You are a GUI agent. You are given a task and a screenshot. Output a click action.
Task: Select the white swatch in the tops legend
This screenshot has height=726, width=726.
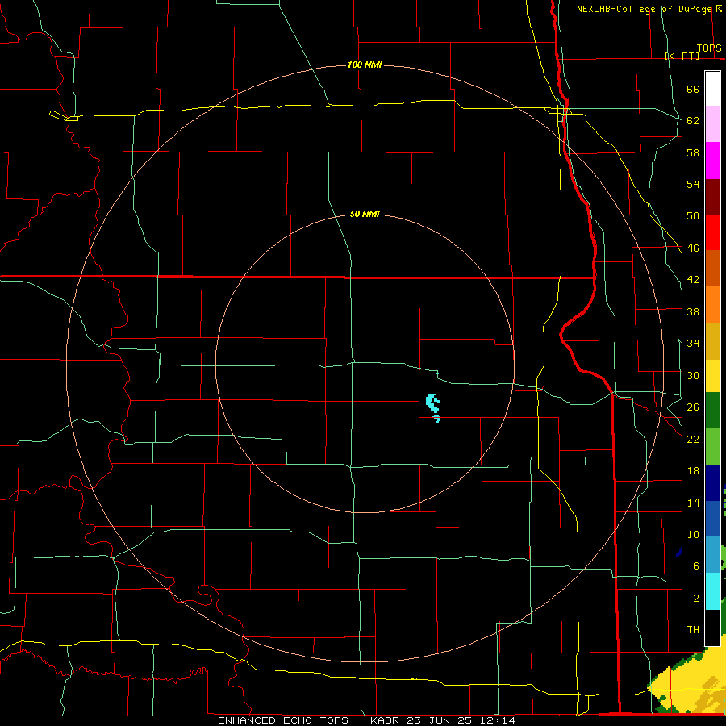tap(712, 89)
